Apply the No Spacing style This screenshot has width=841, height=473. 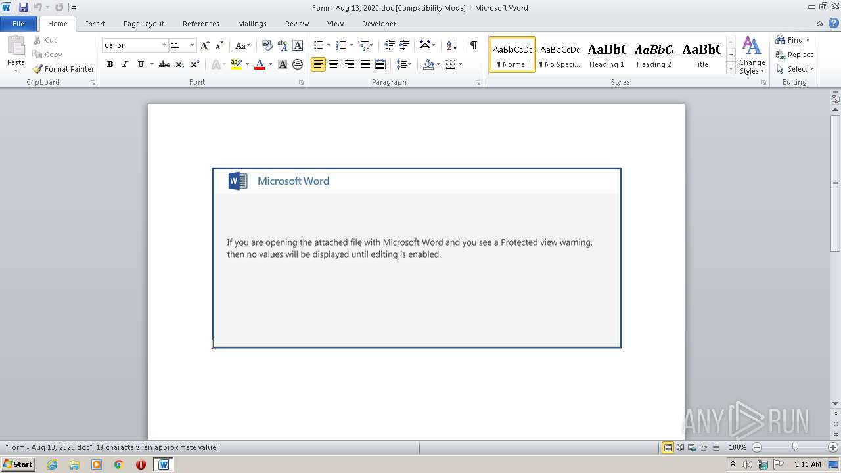click(560, 55)
